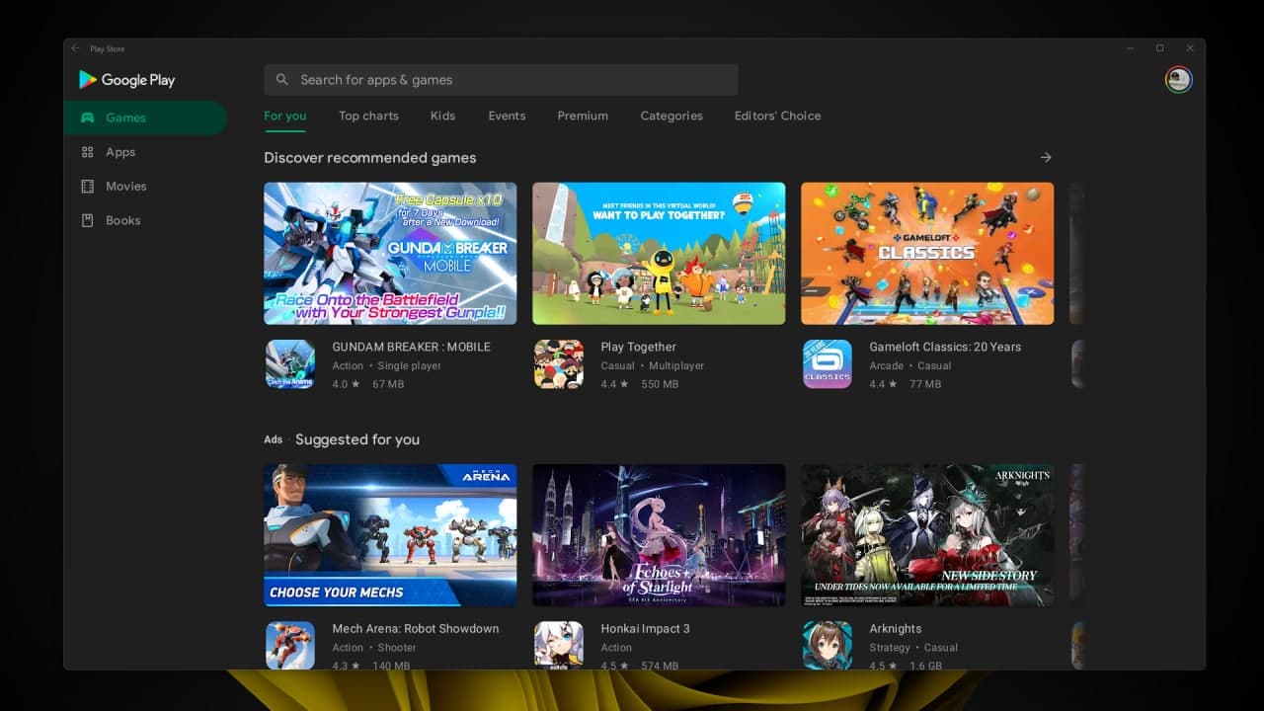Select the Kids tab
Viewport: 1264px width, 711px height.
click(442, 116)
